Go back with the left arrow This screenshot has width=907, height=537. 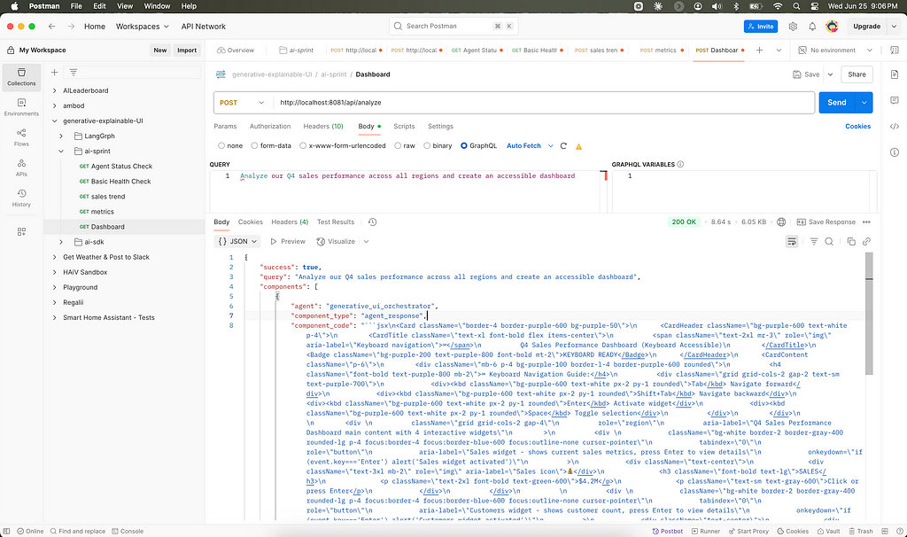coord(52,26)
